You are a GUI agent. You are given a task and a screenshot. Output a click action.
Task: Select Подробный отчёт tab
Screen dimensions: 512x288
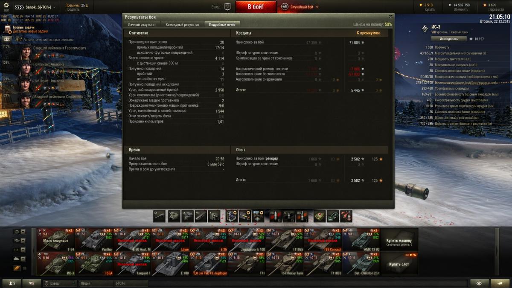tap(222, 24)
